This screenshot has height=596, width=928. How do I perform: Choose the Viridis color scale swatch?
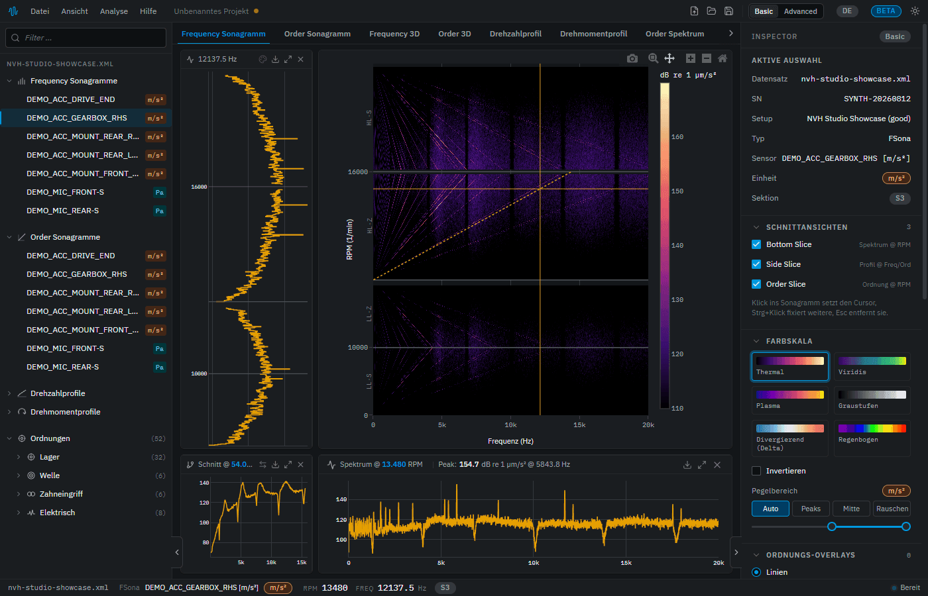coord(872,366)
